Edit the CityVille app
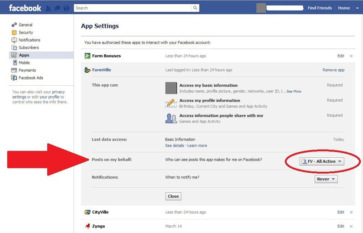The height and width of the screenshot is (233, 363). [x=341, y=212]
